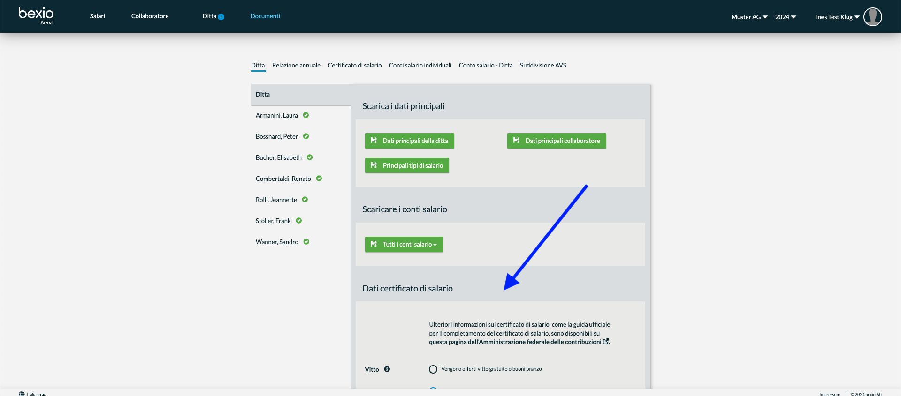Click the plus badge next to Ditta

[x=221, y=17]
